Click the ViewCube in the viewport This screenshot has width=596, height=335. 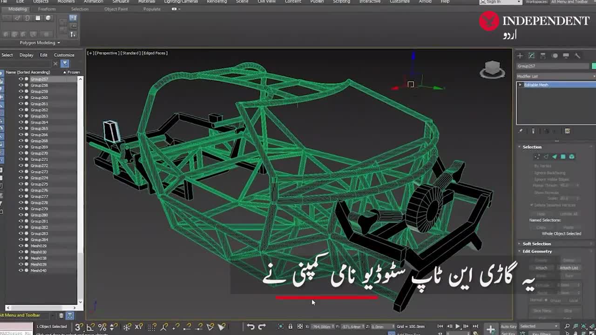(492, 69)
